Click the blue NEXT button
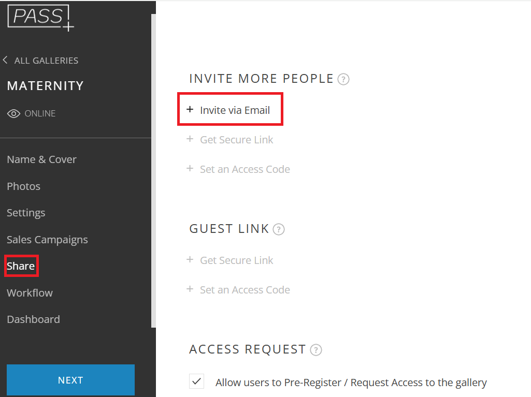Viewport: 531px width, 397px height. coord(71,380)
